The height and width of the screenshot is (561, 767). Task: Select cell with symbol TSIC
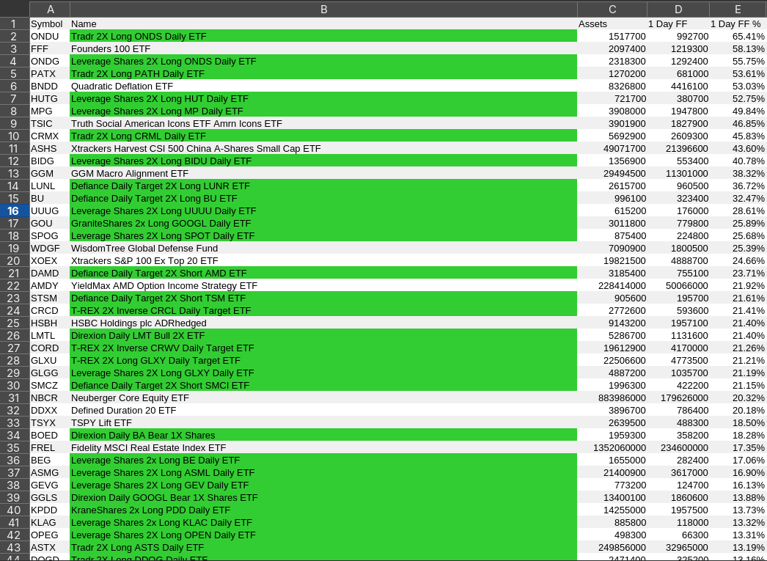coord(50,124)
